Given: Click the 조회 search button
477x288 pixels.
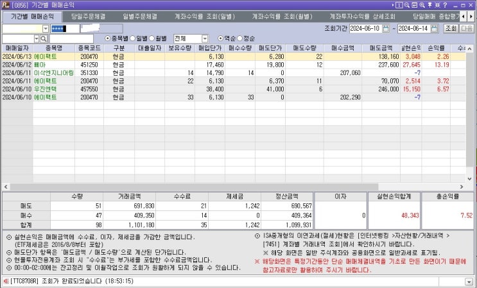Looking at the screenshot, I should (451, 29).
